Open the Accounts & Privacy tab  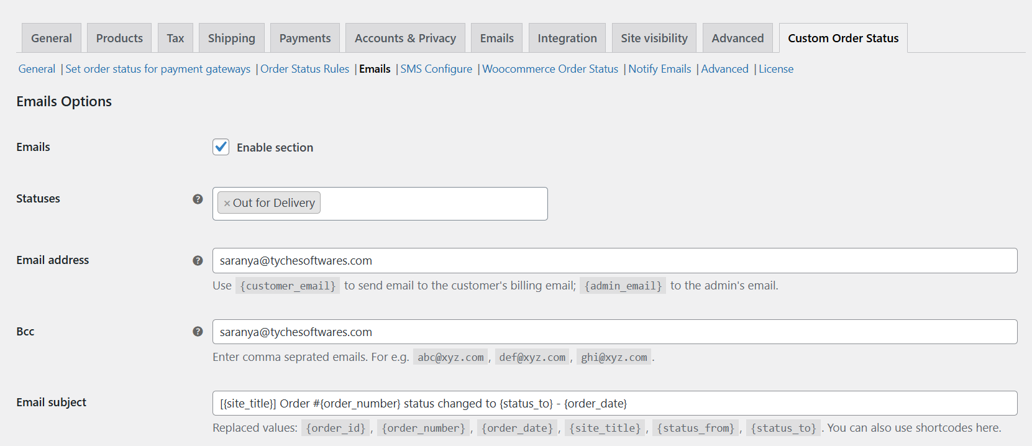tap(405, 39)
